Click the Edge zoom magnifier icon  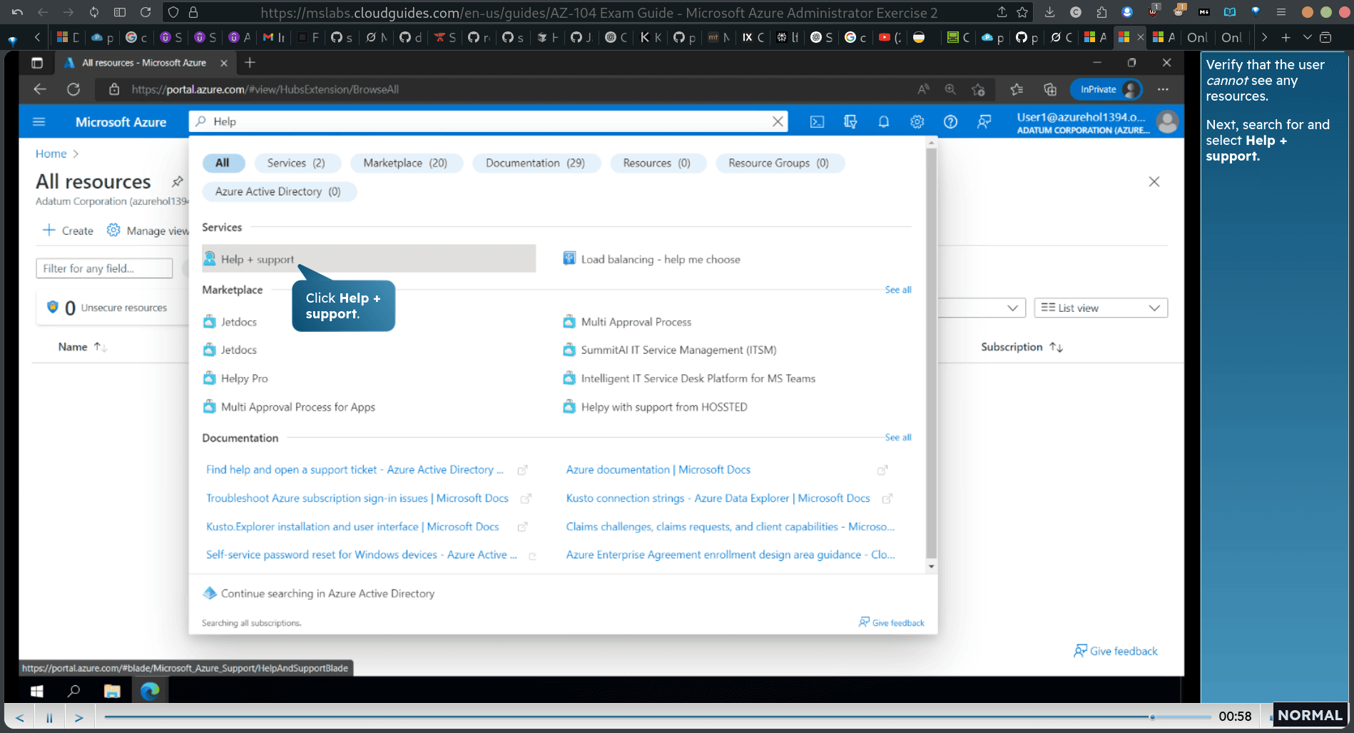[x=950, y=89]
